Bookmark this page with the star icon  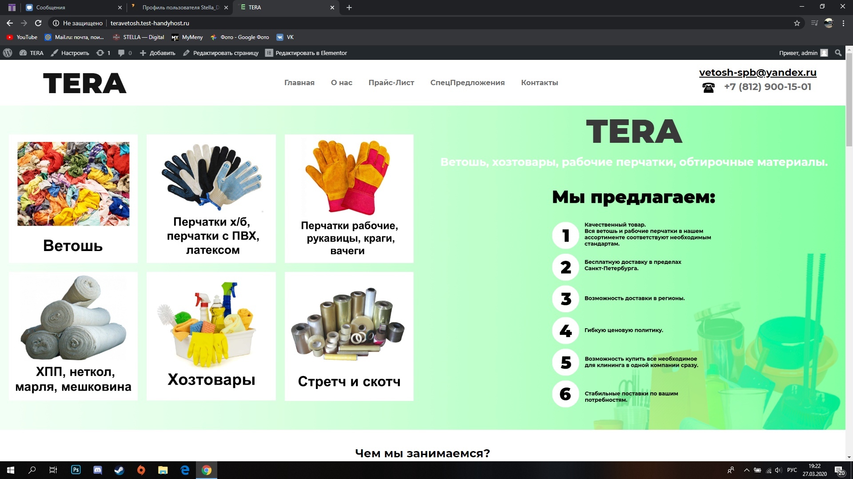[x=797, y=23]
